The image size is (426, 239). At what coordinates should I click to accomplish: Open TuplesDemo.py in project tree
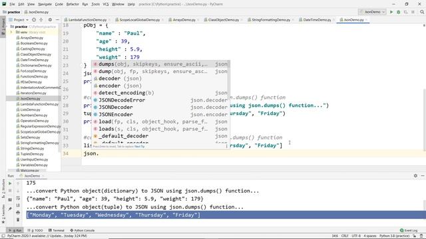32,154
